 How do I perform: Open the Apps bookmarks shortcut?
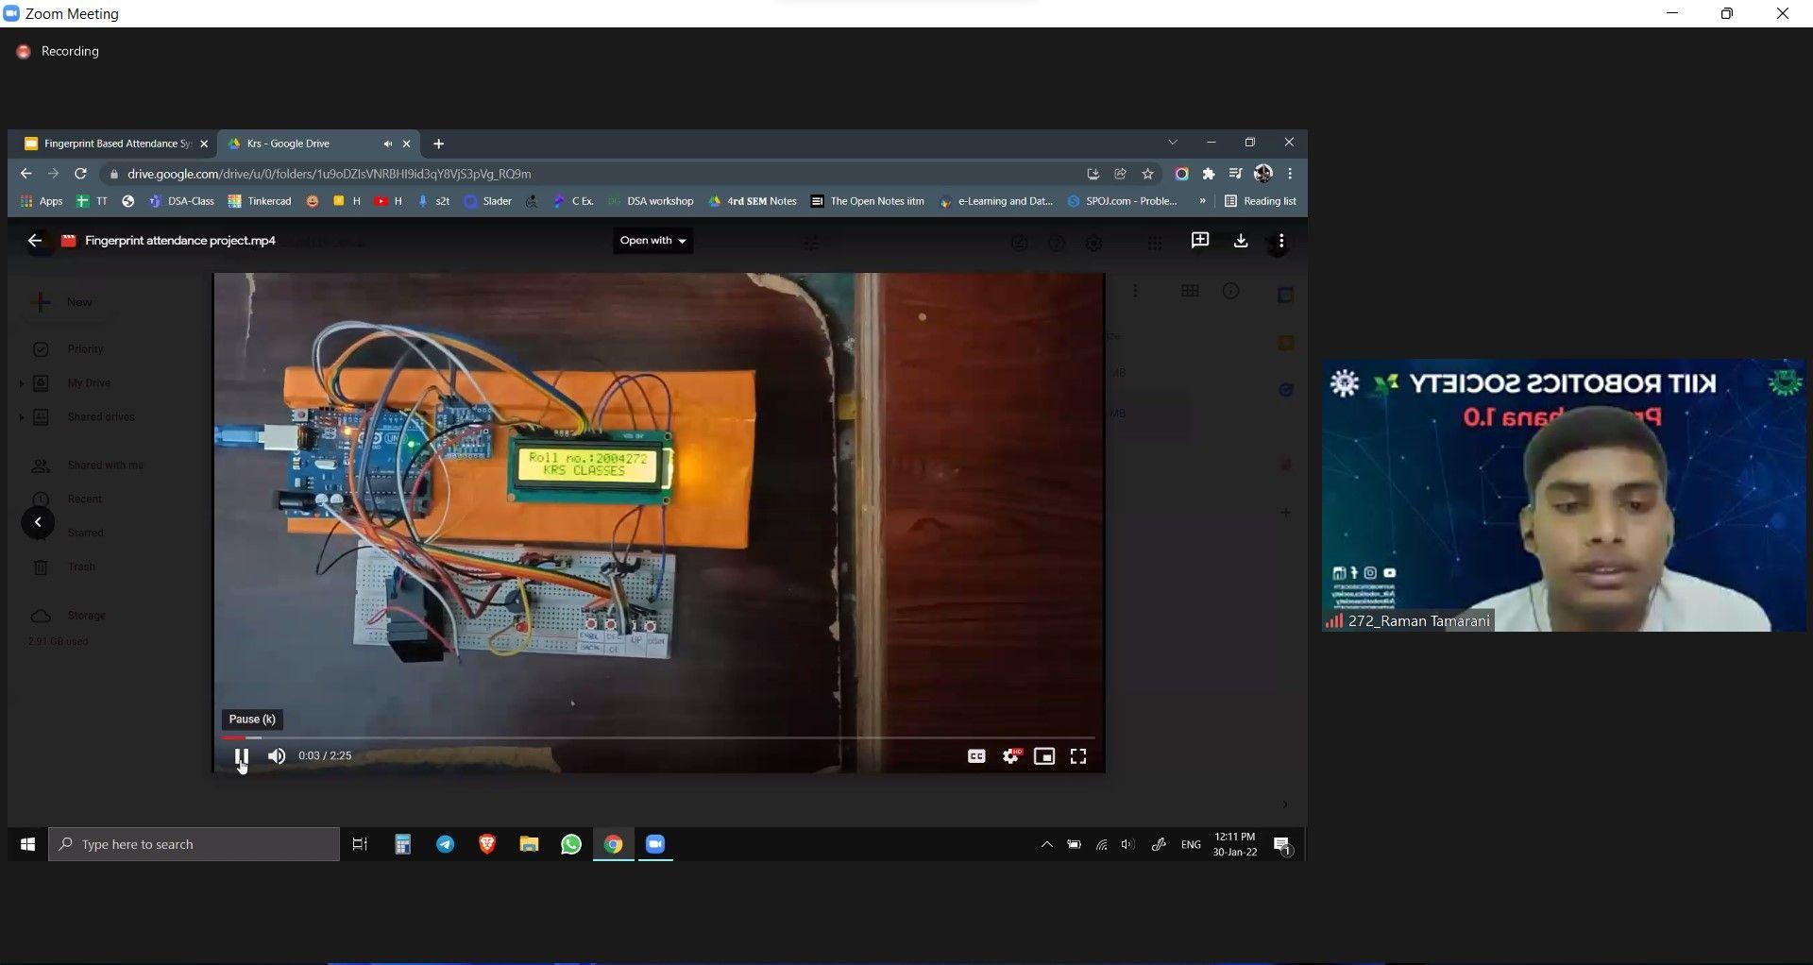tap(42, 201)
